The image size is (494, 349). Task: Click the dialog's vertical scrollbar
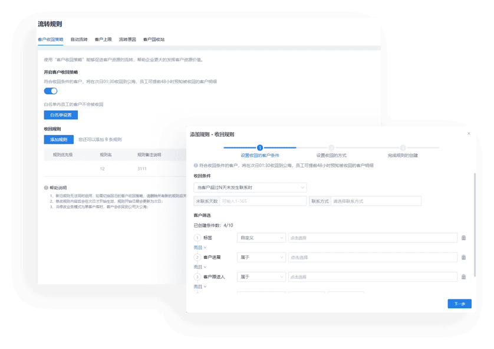tap(475, 224)
